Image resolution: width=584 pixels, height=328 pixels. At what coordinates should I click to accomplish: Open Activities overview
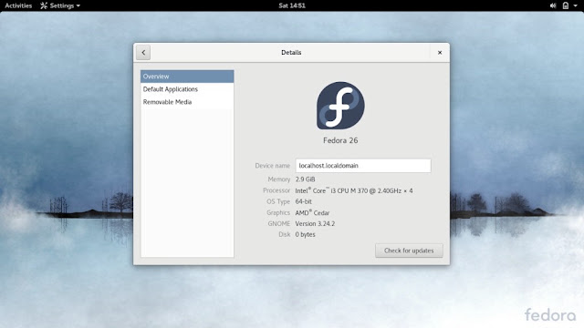point(18,5)
